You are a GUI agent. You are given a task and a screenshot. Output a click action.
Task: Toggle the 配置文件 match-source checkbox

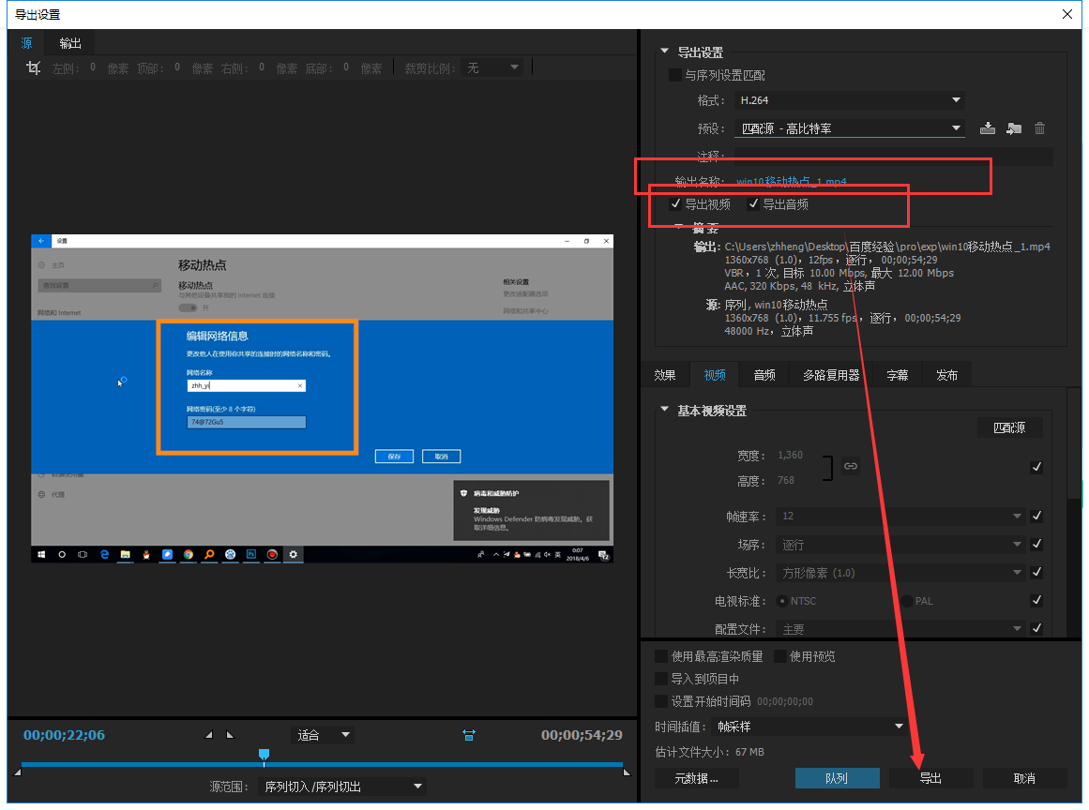pyautogui.click(x=1036, y=628)
